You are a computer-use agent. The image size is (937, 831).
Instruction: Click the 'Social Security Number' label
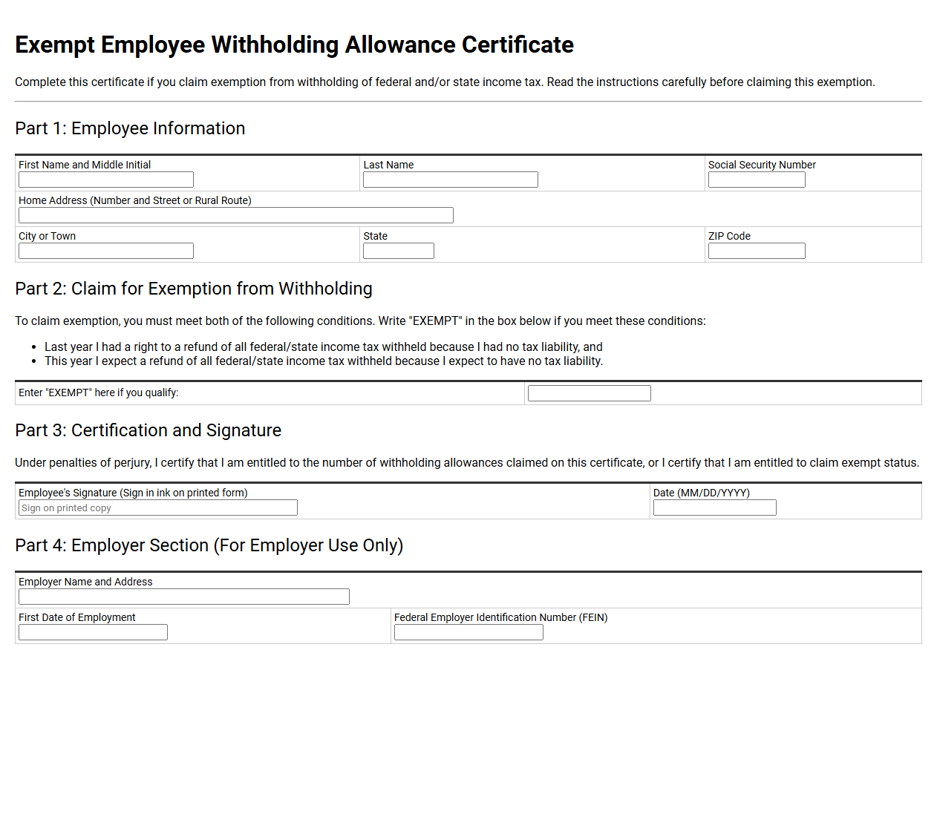(x=762, y=165)
